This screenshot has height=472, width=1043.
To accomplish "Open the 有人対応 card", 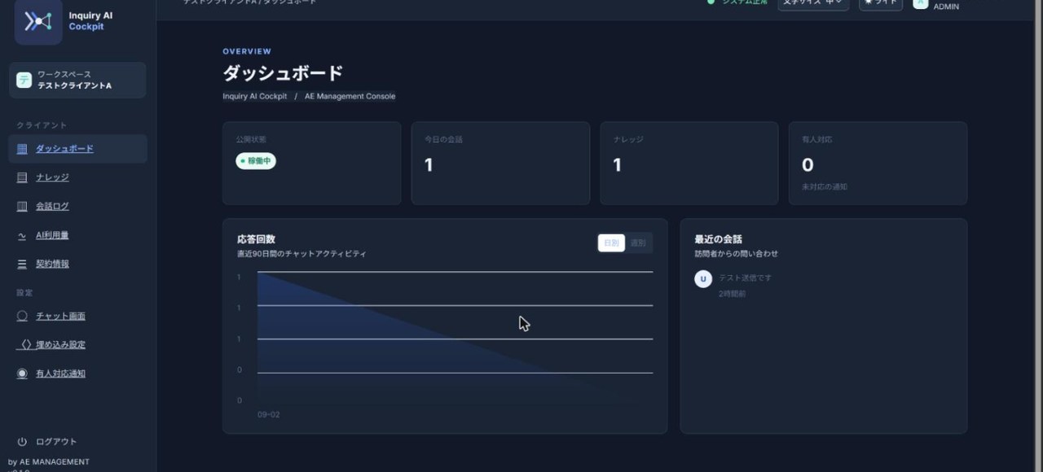I will click(878, 163).
